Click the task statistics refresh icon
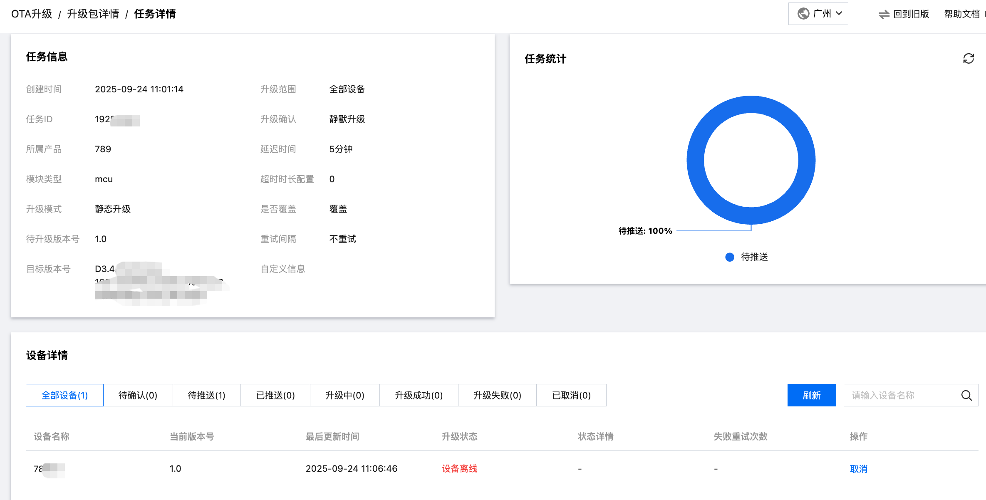 (x=968, y=59)
